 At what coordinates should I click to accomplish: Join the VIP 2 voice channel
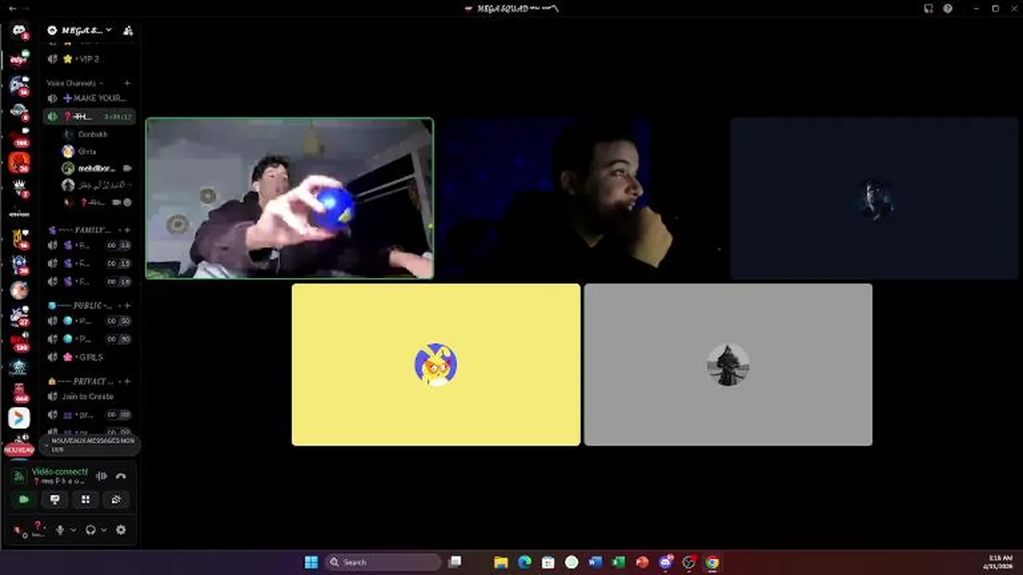tap(88, 59)
